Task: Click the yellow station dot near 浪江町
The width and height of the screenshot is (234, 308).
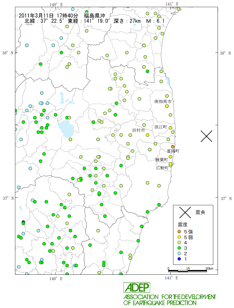Action: click(x=170, y=128)
